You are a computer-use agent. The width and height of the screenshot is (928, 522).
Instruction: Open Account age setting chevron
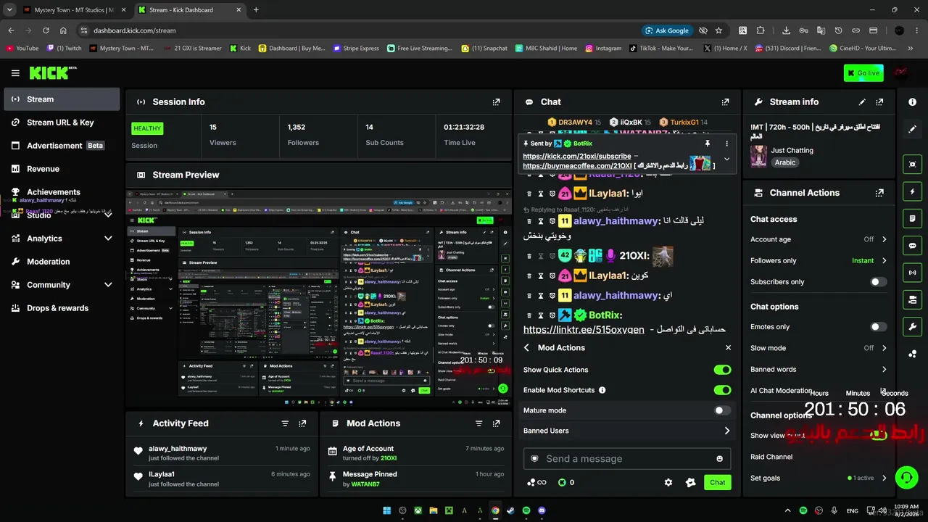click(x=884, y=239)
